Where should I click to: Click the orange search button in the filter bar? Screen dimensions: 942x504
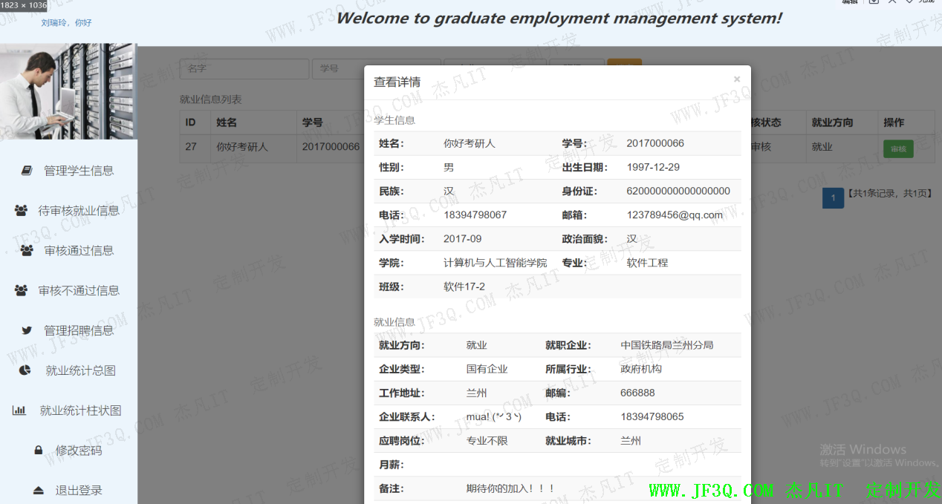624,67
